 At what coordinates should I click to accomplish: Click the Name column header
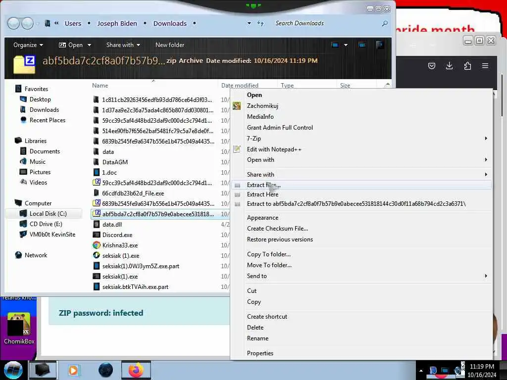coord(153,85)
